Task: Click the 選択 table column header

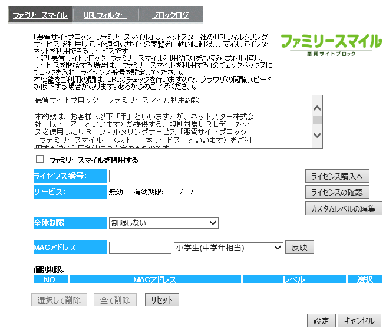Action: (x=365, y=279)
